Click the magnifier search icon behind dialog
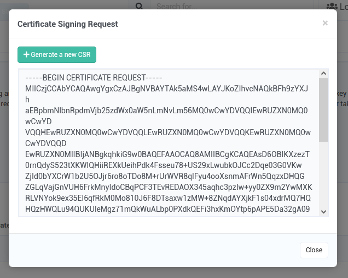The image size is (348, 278). [x=139, y=6]
